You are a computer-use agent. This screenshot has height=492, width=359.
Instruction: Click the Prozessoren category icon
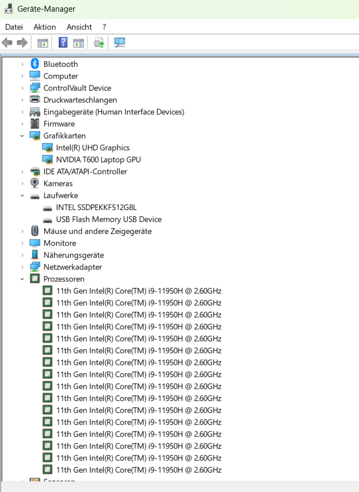click(x=35, y=279)
